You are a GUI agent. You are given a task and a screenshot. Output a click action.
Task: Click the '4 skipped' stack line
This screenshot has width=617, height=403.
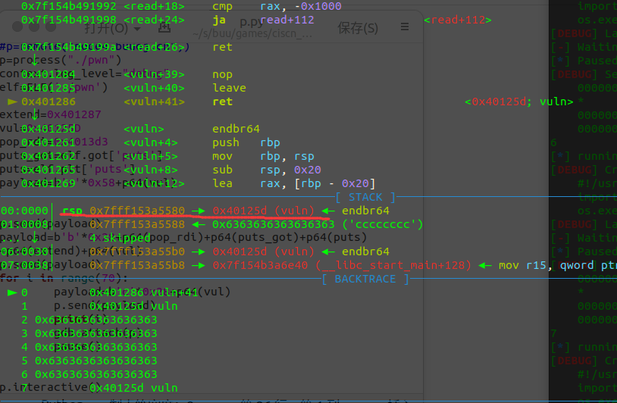point(120,238)
